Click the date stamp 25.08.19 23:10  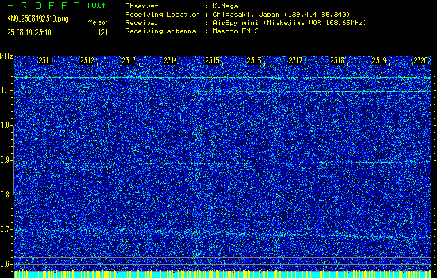pos(29,33)
